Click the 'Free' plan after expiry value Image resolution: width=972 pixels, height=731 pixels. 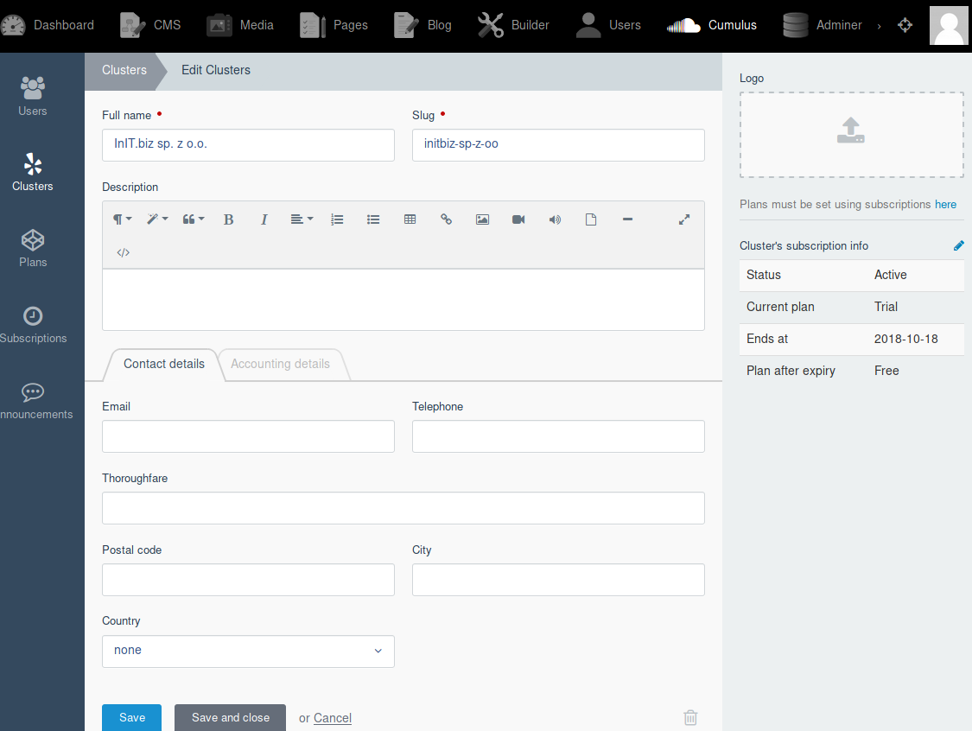point(886,371)
